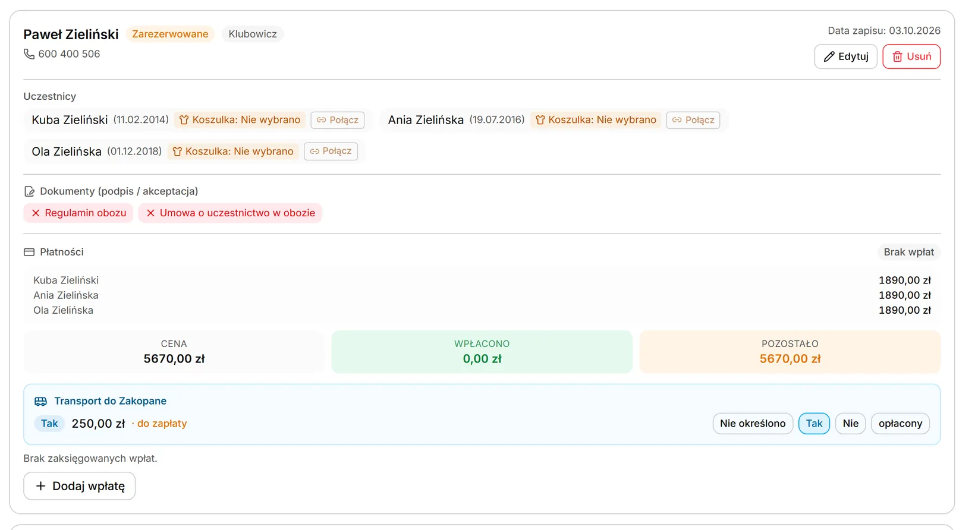This screenshot has width=975, height=530.
Task: Click the phone icon next to 600 400 506
Action: (29, 54)
